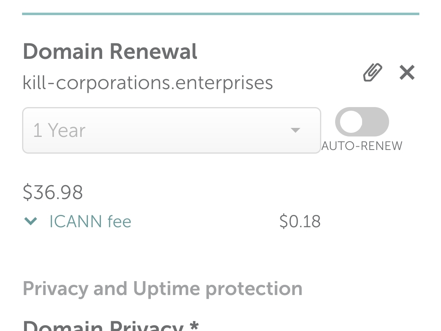Click the Domain Privacy heading
441x331 pixels.
click(103, 326)
